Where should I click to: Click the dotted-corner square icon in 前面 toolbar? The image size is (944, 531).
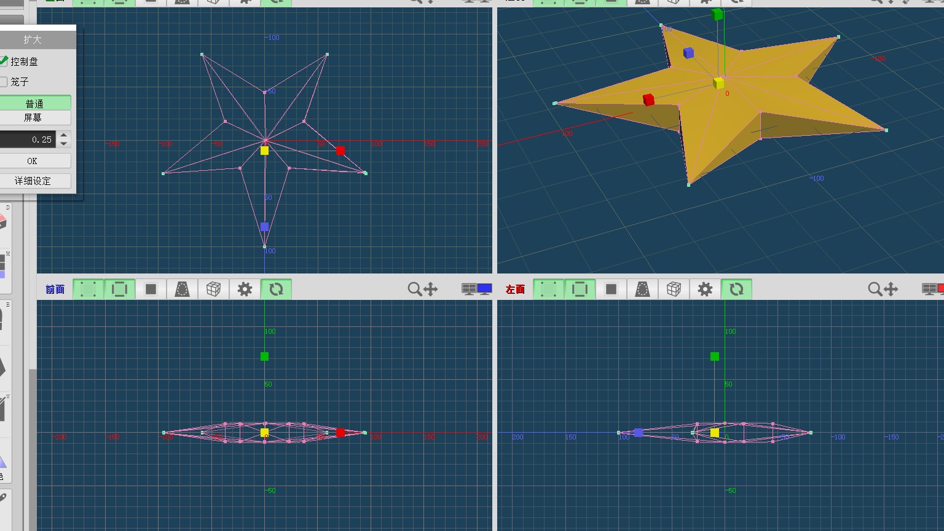[88, 289]
